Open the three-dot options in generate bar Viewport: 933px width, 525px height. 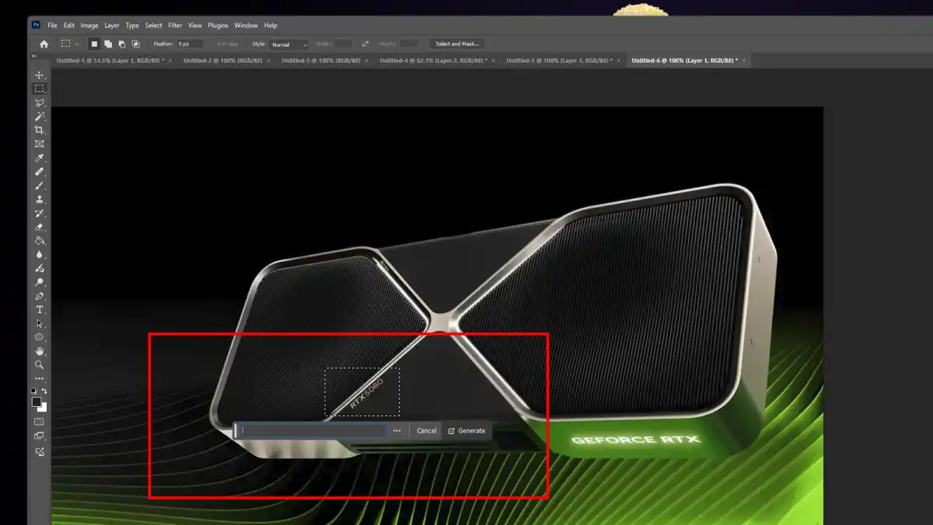397,431
